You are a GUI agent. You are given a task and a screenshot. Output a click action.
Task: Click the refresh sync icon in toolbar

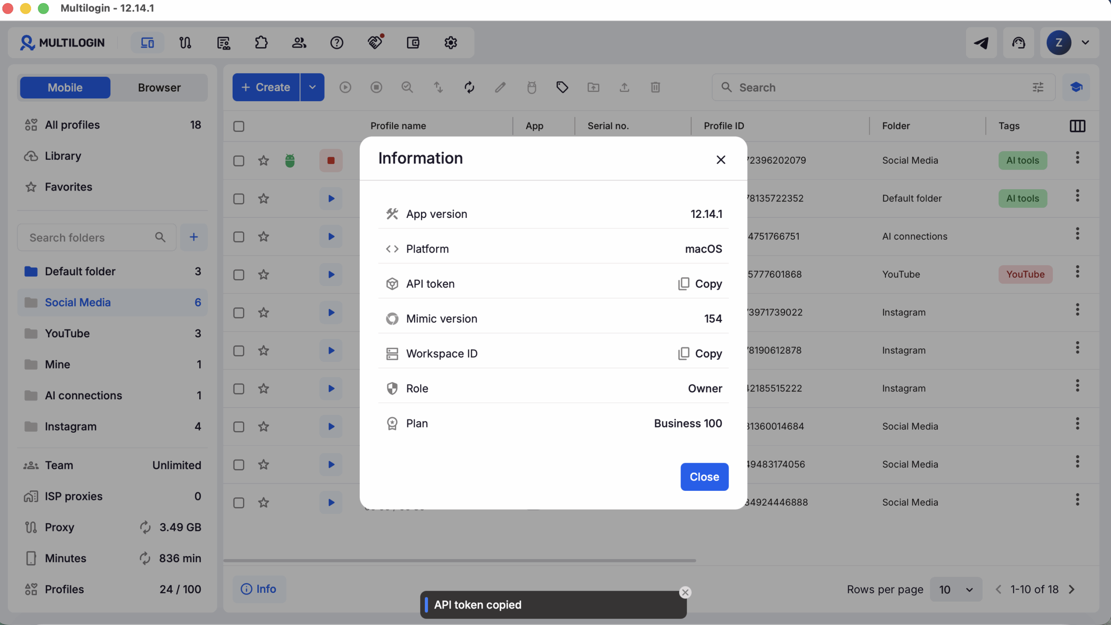coord(470,87)
